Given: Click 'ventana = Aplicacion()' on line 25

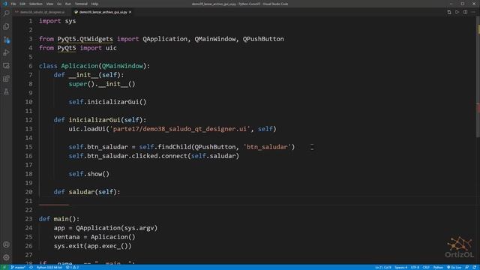Looking at the screenshot, I should (x=94, y=237).
